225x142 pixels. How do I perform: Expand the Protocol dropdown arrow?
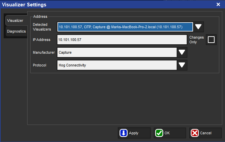tap(182, 65)
